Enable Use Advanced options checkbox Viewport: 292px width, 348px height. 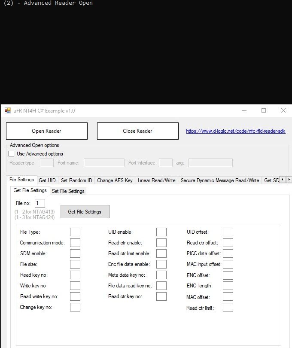(x=11, y=153)
